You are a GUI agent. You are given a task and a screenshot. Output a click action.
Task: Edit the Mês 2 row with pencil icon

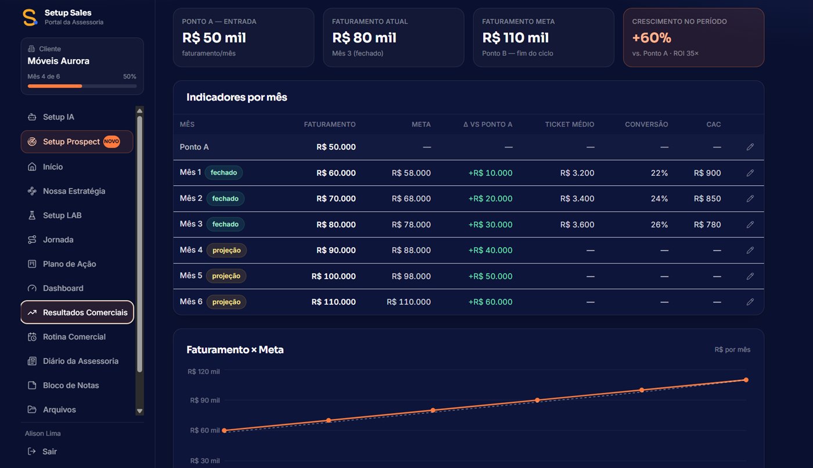(x=750, y=199)
